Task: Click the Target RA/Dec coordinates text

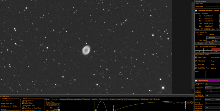Action: coord(207,29)
